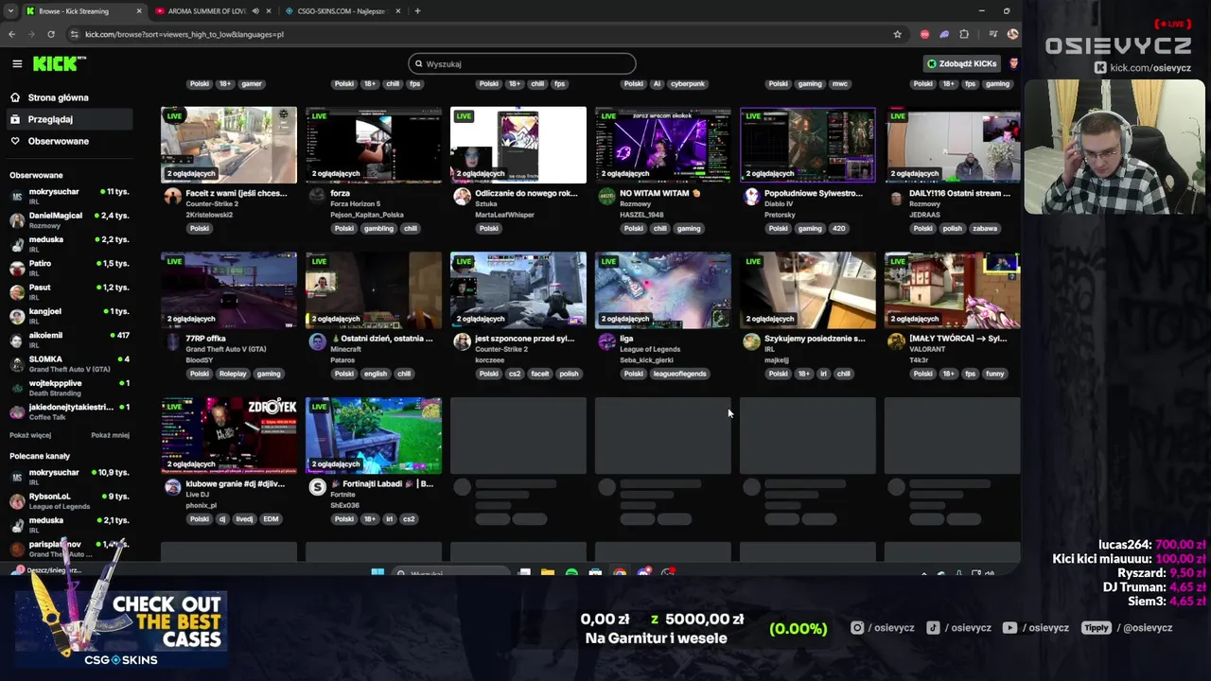Expand the tab search dropdown arrow
1211x681 pixels.
pos(9,11)
